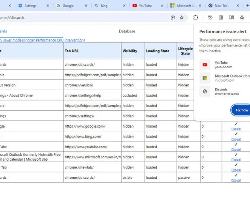Close the Microsoft tab
The image size is (250, 200).
click(200, 6)
